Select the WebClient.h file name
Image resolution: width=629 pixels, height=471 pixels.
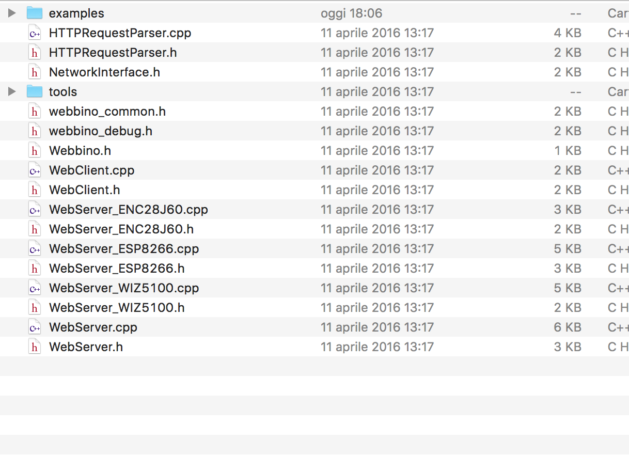click(84, 190)
